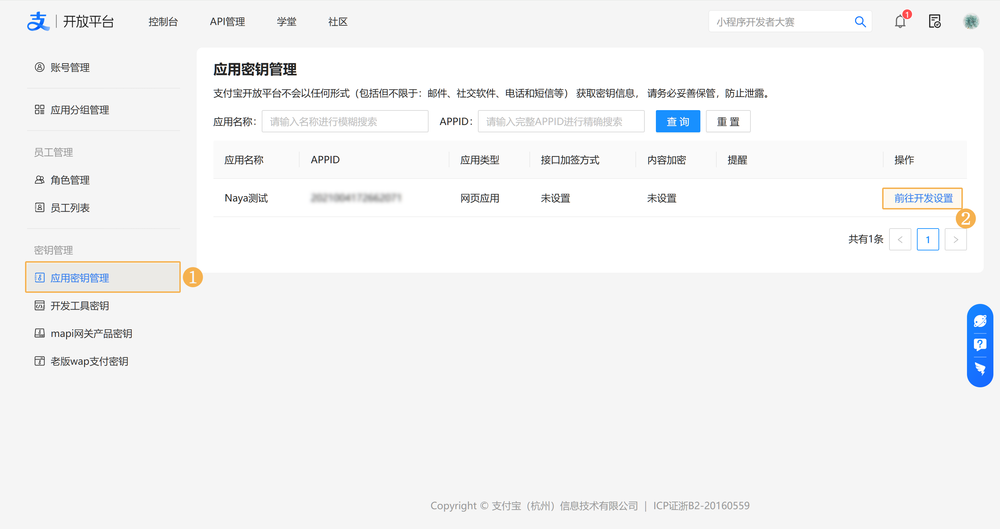Click the notification bell icon
This screenshot has width=1000, height=529.
click(900, 22)
